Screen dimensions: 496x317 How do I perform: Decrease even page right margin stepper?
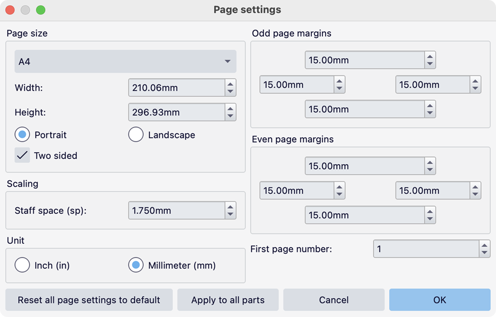pyautogui.click(x=475, y=194)
